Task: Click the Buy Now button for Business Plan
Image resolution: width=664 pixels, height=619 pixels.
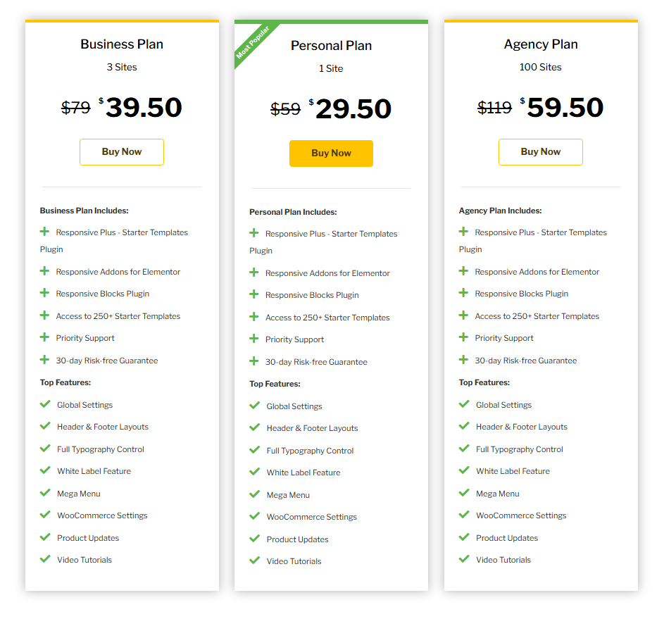Action: pyautogui.click(x=121, y=152)
